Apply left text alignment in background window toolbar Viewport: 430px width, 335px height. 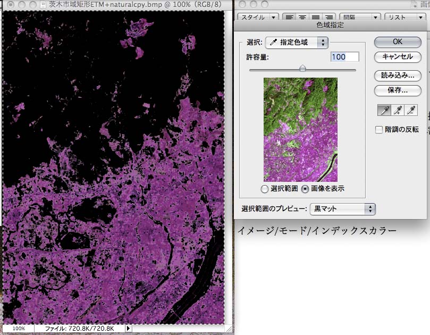pyautogui.click(x=289, y=18)
